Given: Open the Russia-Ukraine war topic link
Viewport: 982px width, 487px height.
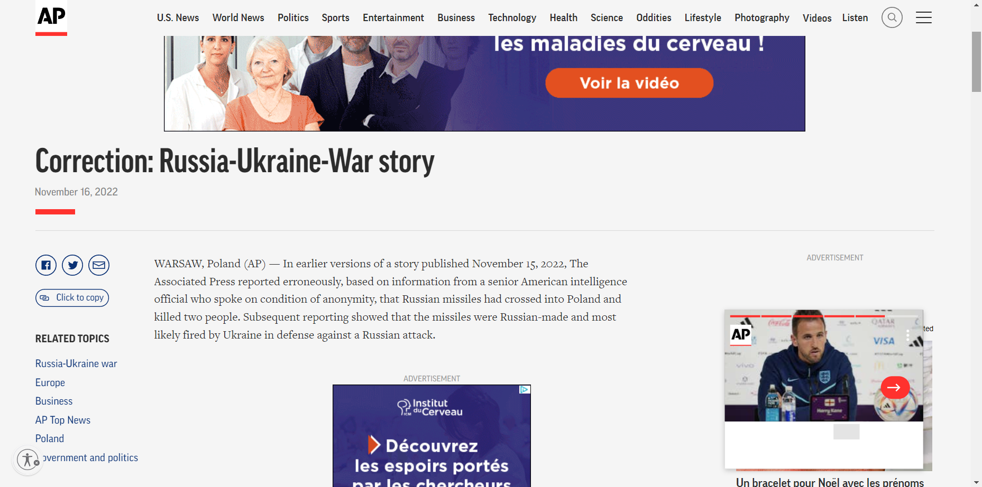Looking at the screenshot, I should [76, 364].
